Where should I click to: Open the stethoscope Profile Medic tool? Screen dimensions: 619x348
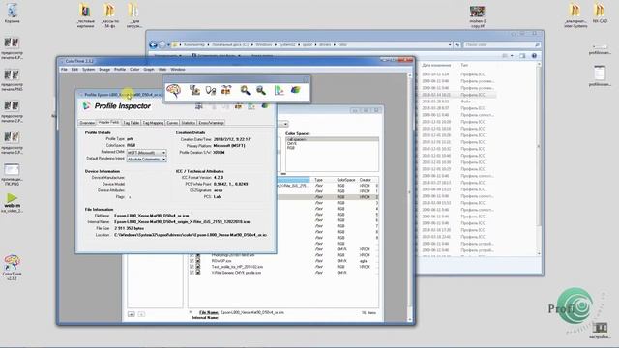211,90
